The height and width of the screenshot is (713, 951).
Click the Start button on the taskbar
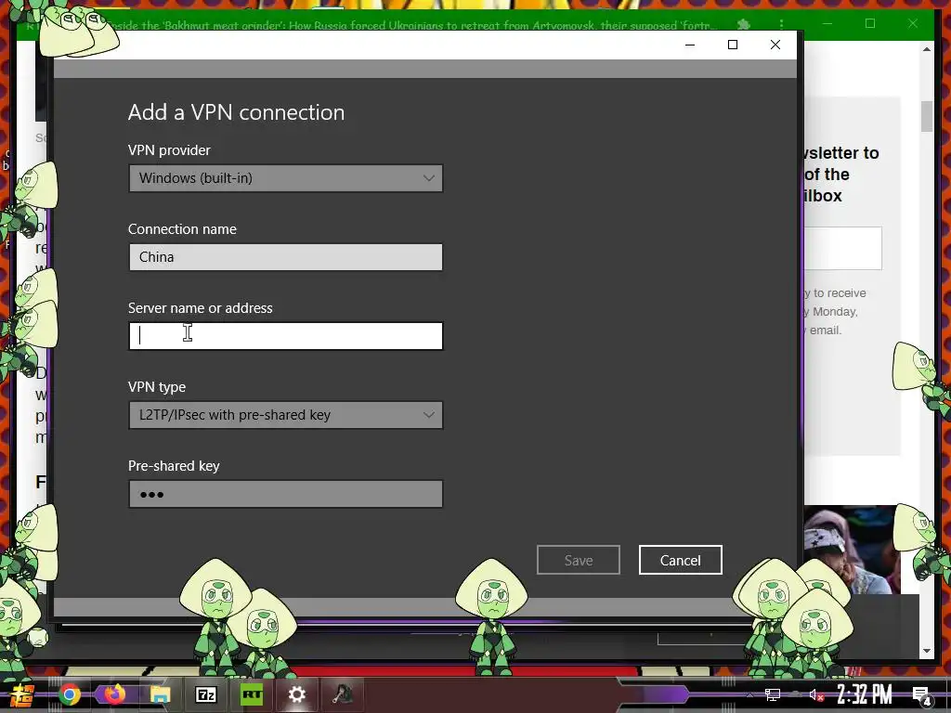[21, 694]
